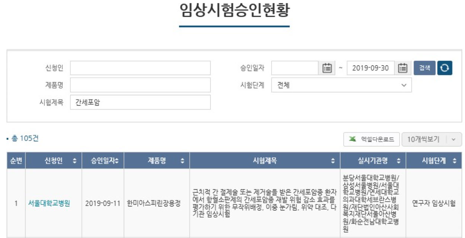Click the 검색 search button

point(424,68)
